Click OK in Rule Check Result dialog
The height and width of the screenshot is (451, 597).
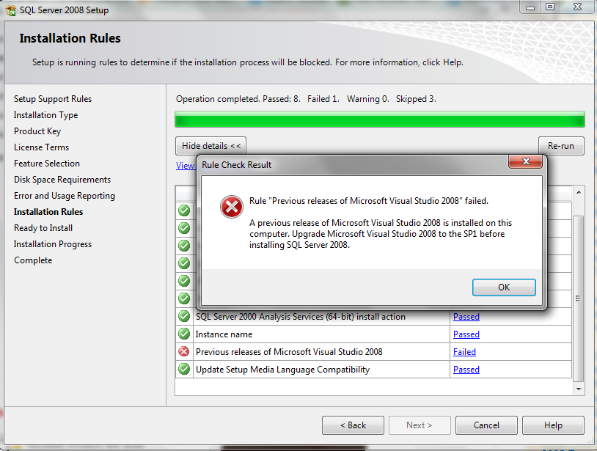504,287
